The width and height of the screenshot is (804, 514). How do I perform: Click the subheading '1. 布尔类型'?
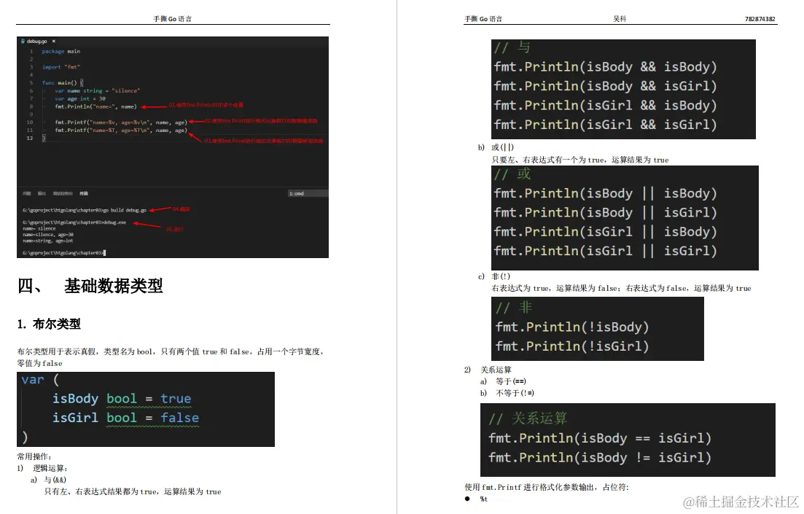pyautogui.click(x=49, y=324)
